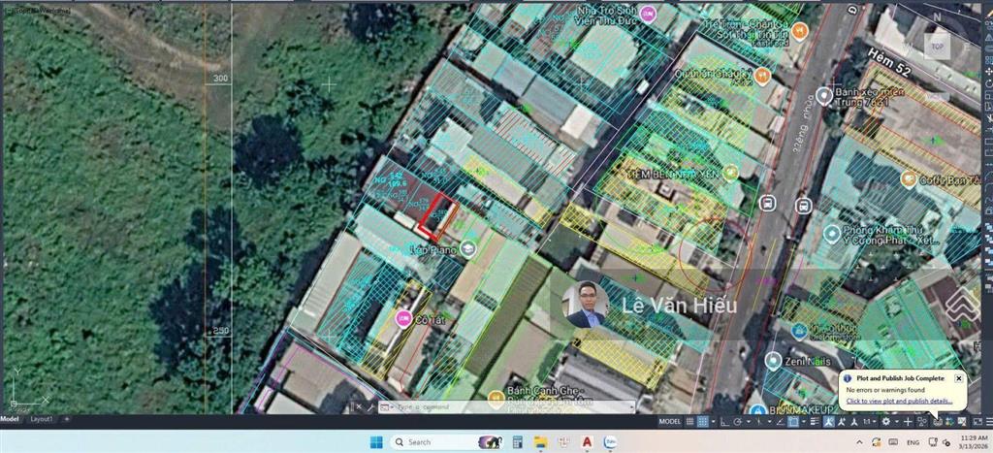This screenshot has width=993, height=453.
Task: Toggle polar tracking in status bar
Action: (x=737, y=421)
